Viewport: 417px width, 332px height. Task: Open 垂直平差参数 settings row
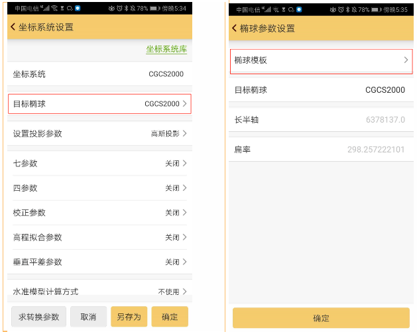pos(99,262)
